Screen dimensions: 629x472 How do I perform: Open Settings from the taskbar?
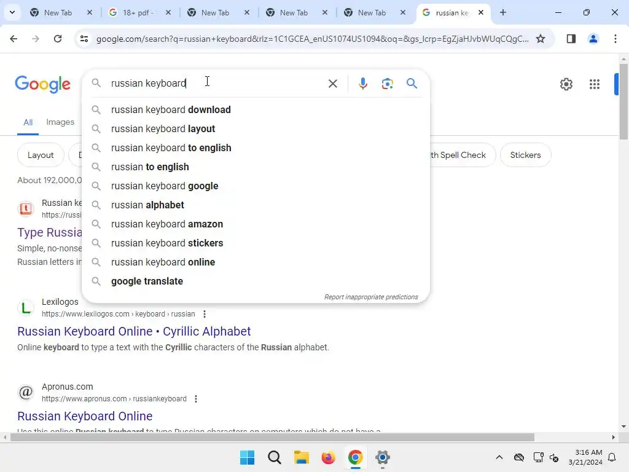pyautogui.click(x=382, y=457)
